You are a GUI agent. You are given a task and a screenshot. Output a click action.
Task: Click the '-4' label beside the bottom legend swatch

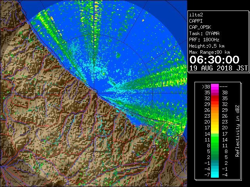click(x=225, y=175)
